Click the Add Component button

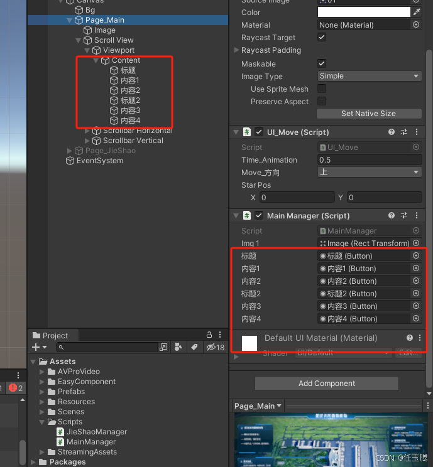[327, 384]
